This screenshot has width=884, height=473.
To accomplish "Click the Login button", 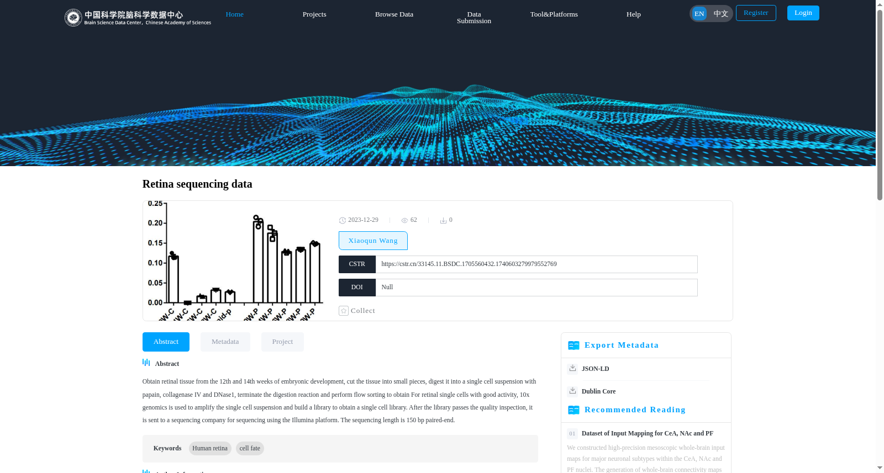I will 803,13.
